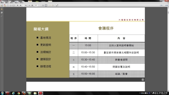The image size is (169, 95).
Task: Open Firefox from the taskbar
Action: point(24,93)
